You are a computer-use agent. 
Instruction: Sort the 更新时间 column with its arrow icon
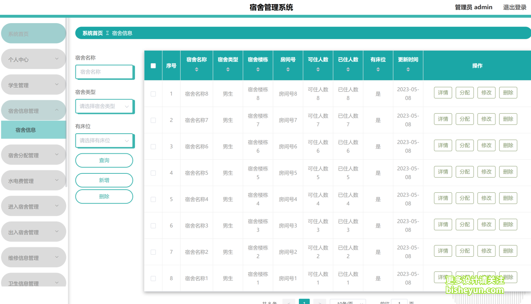click(408, 70)
